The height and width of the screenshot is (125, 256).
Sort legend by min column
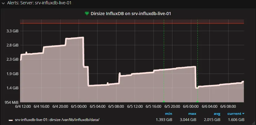tap(168, 114)
